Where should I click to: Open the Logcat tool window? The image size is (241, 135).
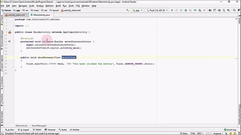[x=23, y=130]
